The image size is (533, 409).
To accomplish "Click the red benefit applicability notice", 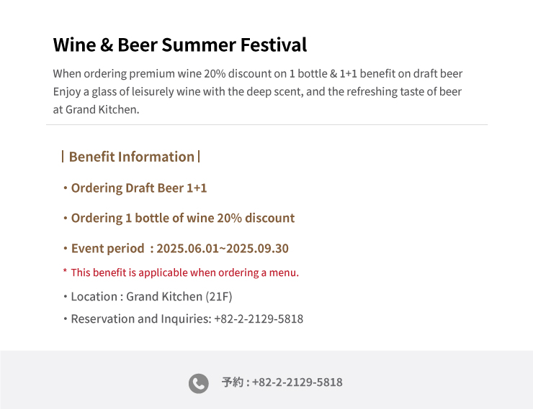I will (181, 272).
